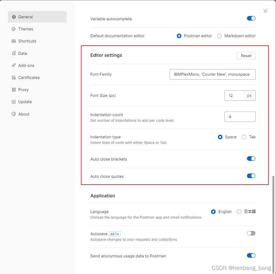This screenshot has width=276, height=274.
Task: Close the settings dialog
Action: coord(265,11)
